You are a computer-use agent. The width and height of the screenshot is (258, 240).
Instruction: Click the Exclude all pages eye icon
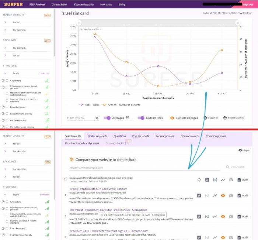pyautogui.click(x=172, y=118)
